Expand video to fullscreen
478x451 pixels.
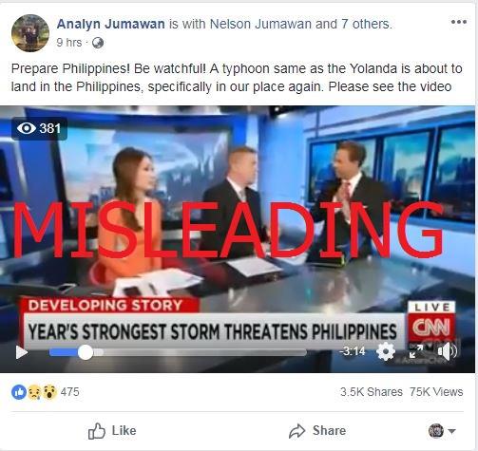[x=416, y=351]
